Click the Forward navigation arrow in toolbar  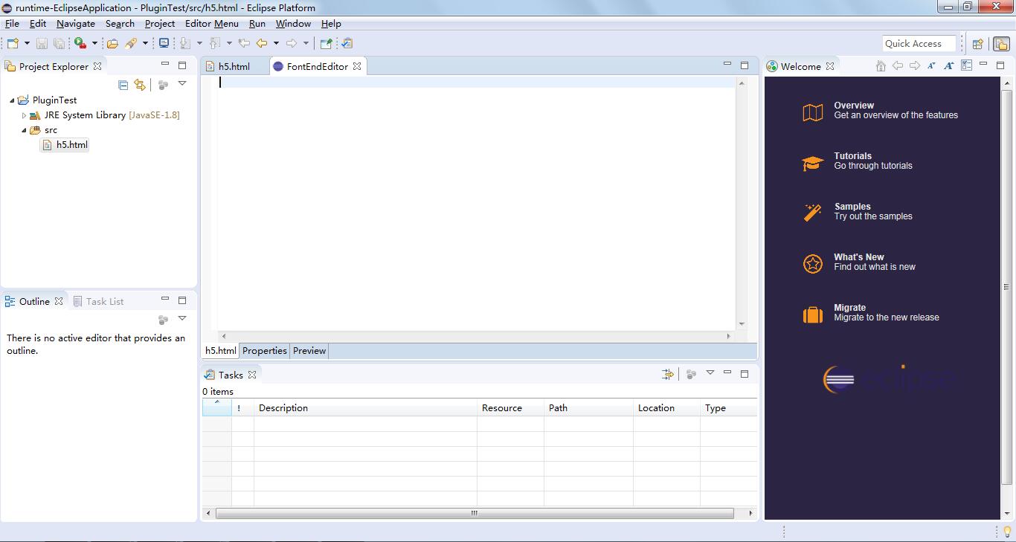click(292, 43)
